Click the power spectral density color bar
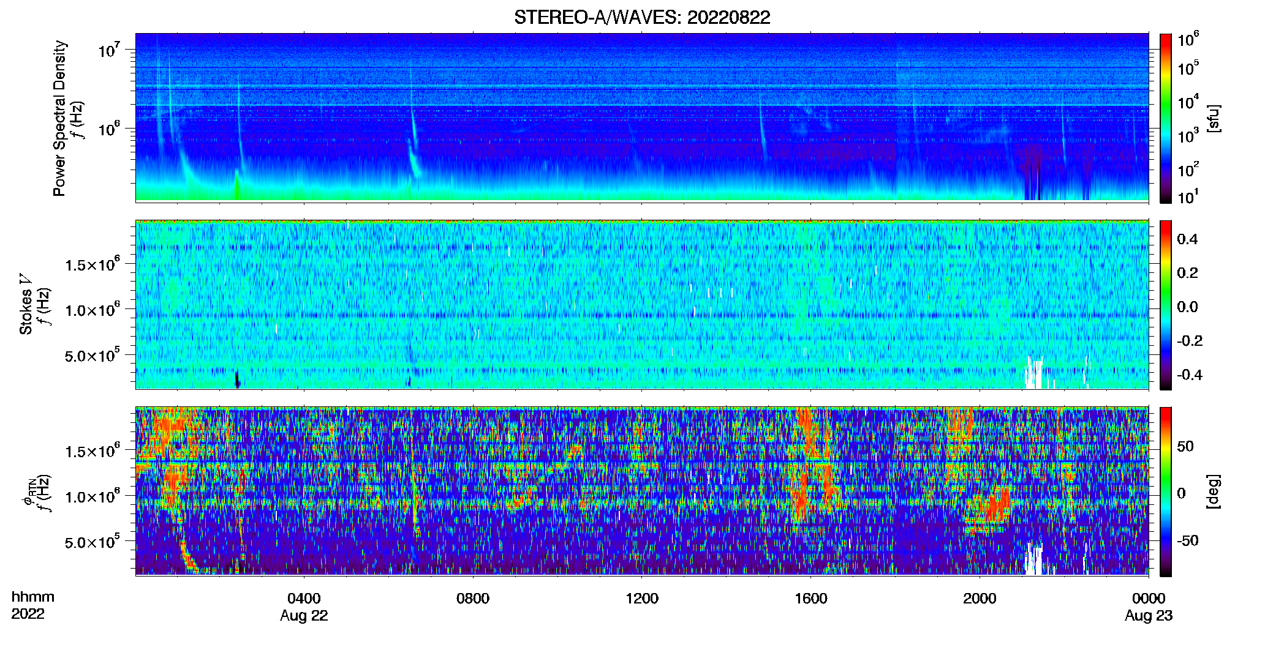 [x=1166, y=118]
